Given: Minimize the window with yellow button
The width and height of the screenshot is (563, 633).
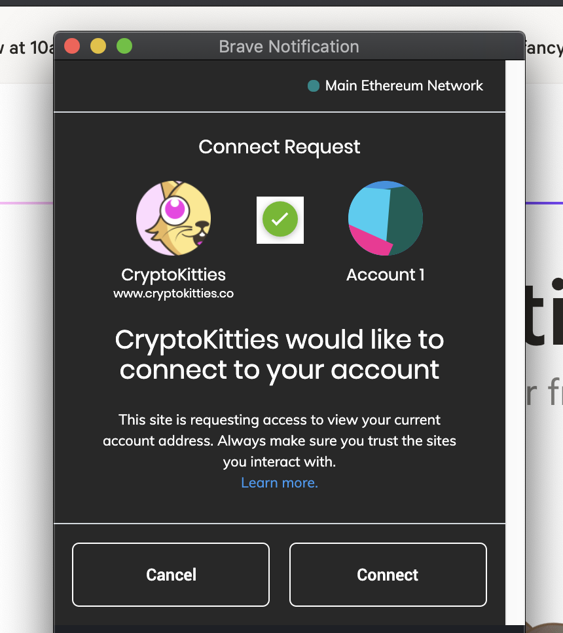Looking at the screenshot, I should (x=98, y=46).
